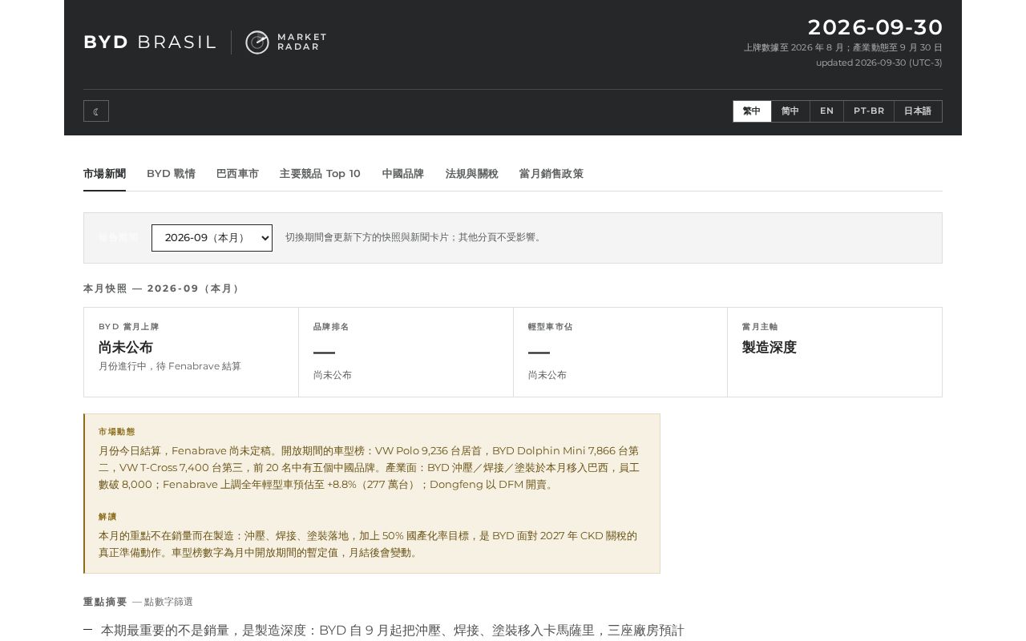Click the 品牌排名 card label
The height and width of the screenshot is (641, 1026).
(331, 327)
